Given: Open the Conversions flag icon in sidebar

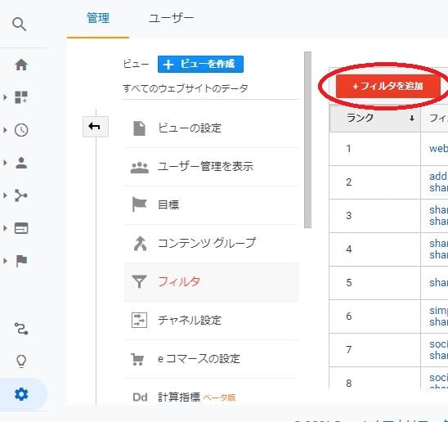Looking at the screenshot, I should tap(21, 261).
